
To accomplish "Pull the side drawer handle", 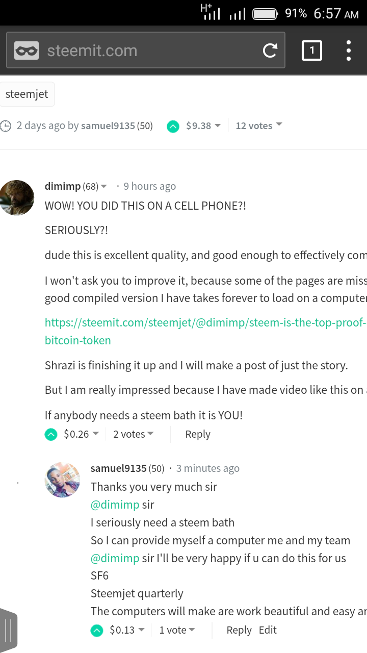I will (9, 630).
